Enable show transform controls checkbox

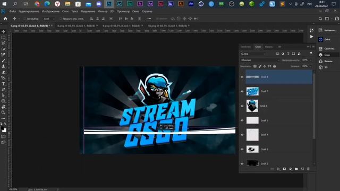pyautogui.click(x=61, y=19)
